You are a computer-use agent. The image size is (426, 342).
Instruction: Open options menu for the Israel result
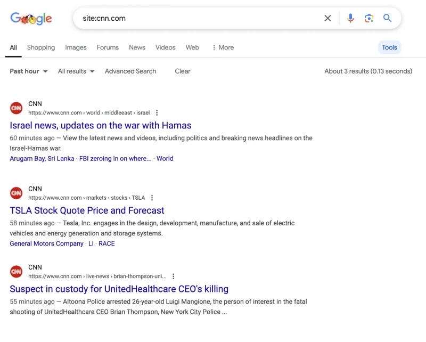[157, 112]
